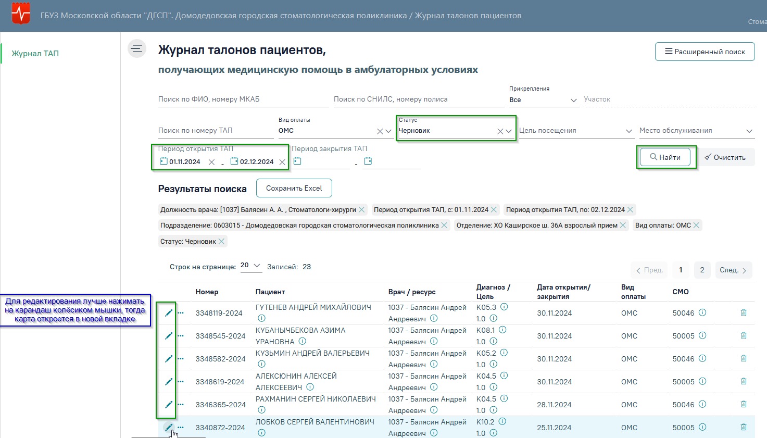
Task: Open more actions for 3348545-2024
Action: point(181,336)
